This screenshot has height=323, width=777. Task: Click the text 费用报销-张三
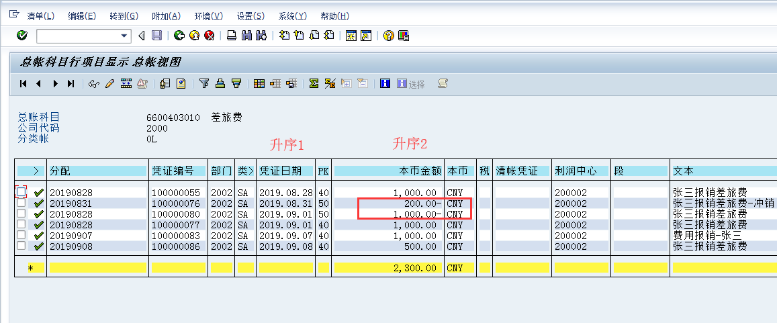[707, 236]
